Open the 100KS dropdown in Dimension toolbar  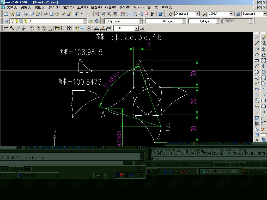(x=137, y=28)
